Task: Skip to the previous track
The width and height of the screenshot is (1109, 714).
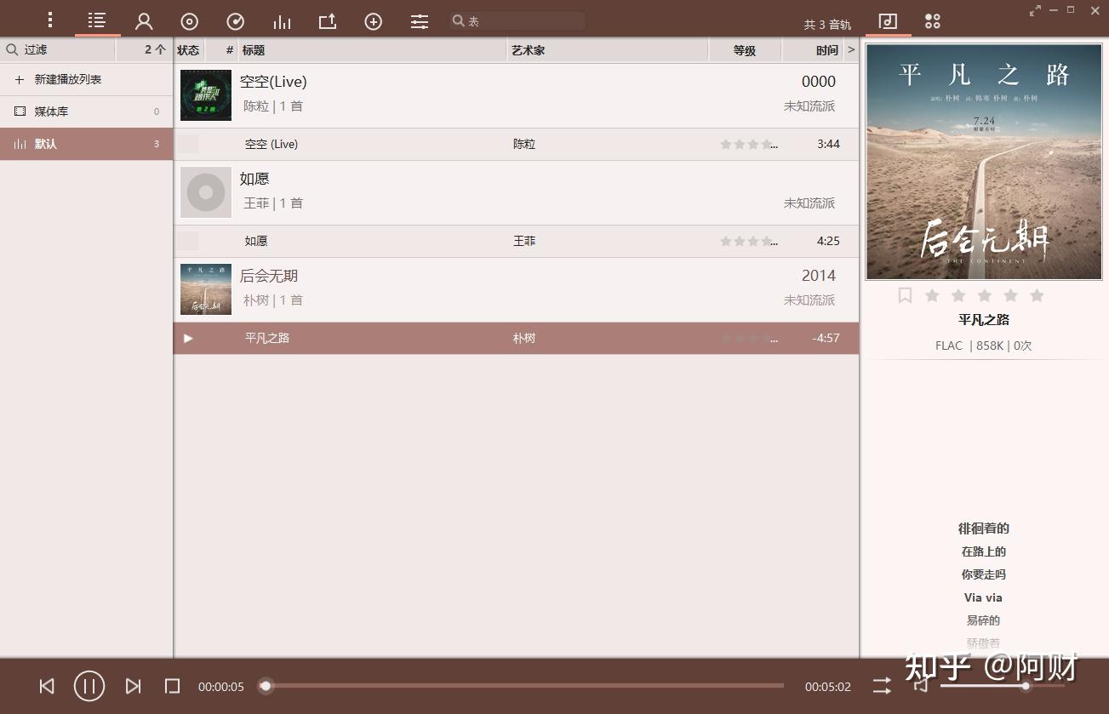Action: [47, 686]
